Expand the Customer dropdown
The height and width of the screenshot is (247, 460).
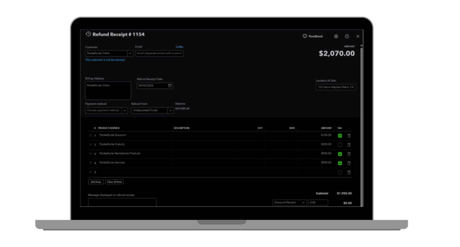tap(130, 53)
